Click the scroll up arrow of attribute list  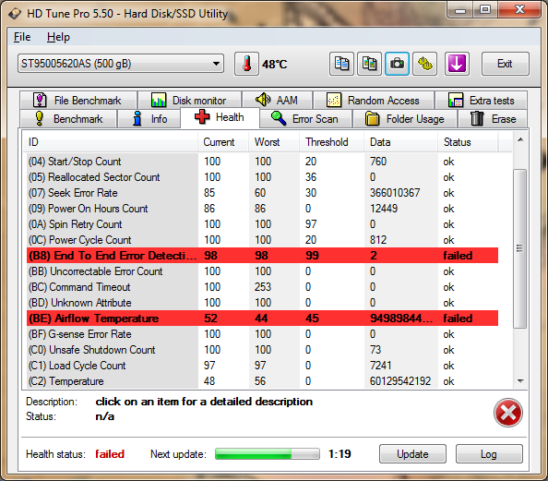[x=520, y=139]
